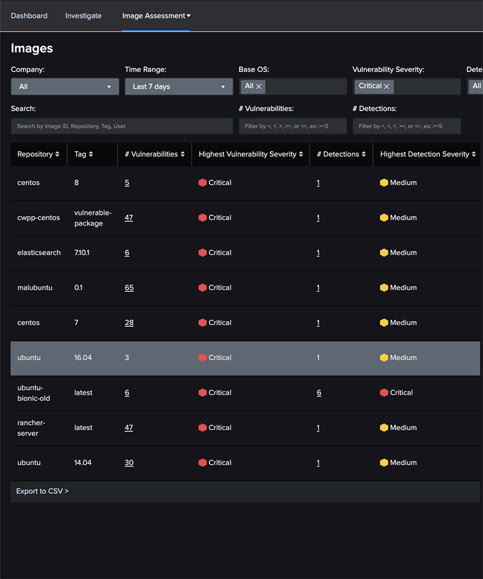The image size is (483, 579).
Task: Click Export to CSV link
Action: click(42, 491)
